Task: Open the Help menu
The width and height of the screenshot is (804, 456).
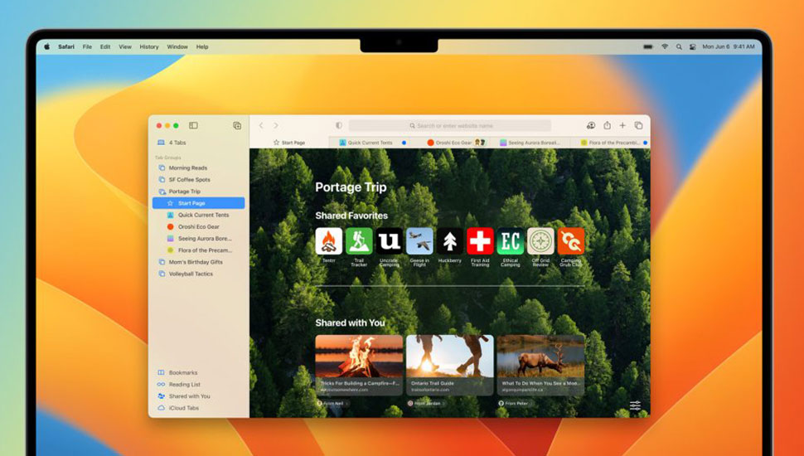Action: (202, 46)
